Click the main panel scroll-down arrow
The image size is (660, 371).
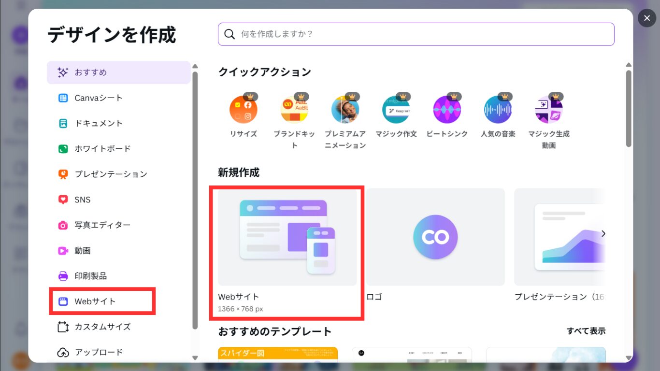629,358
